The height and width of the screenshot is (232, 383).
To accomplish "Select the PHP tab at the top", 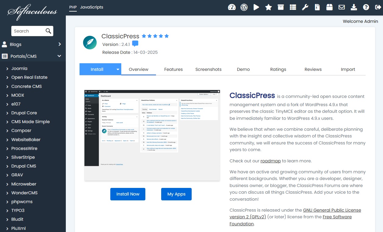I will pyautogui.click(x=73, y=7).
